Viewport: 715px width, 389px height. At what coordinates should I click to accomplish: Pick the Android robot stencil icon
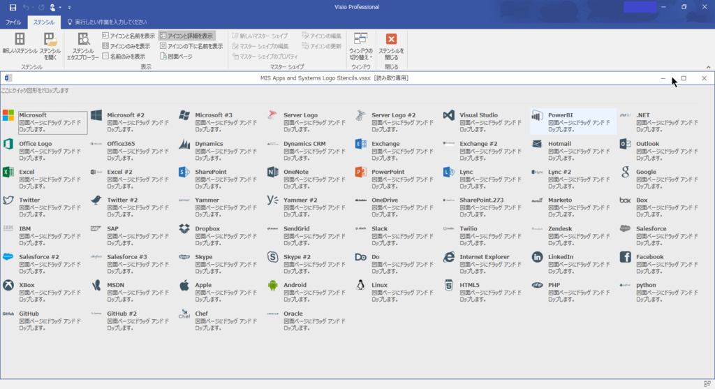pyautogui.click(x=273, y=285)
